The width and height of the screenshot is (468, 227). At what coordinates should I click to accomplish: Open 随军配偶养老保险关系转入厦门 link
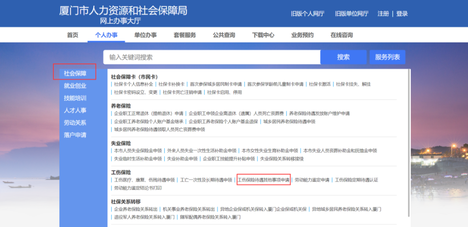pyautogui.click(x=211, y=217)
